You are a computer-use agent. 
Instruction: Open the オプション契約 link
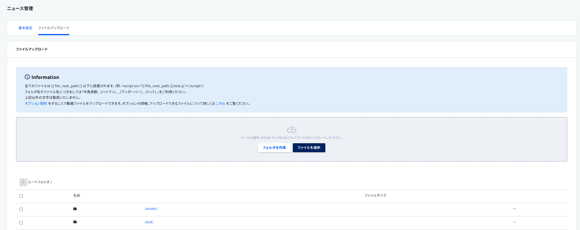click(x=36, y=103)
